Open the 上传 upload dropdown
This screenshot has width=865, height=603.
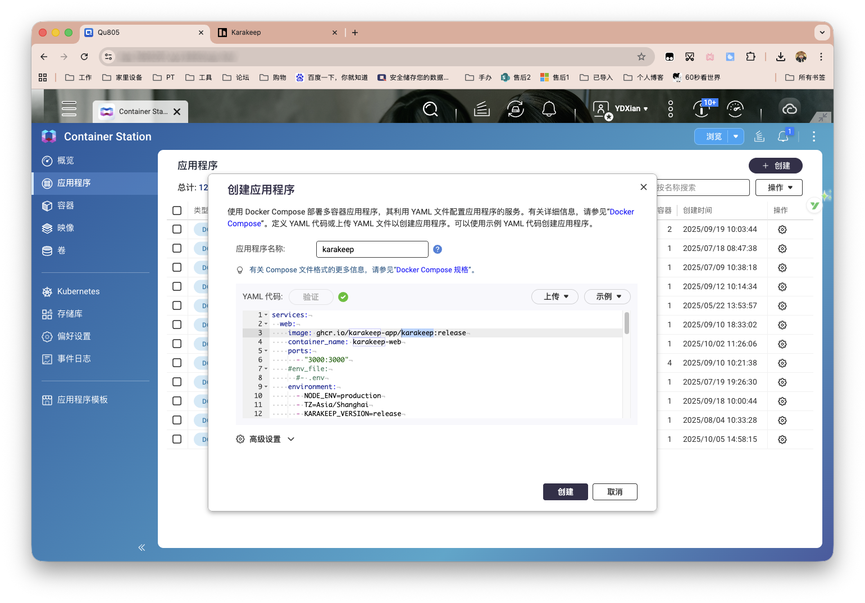coord(554,296)
